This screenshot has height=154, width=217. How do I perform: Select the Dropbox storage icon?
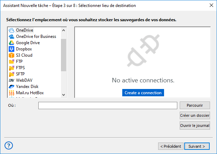[x=11, y=49]
